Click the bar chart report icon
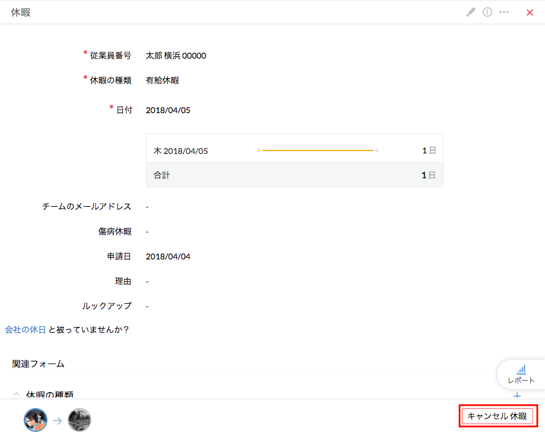This screenshot has height=433, width=545. pyautogui.click(x=521, y=370)
